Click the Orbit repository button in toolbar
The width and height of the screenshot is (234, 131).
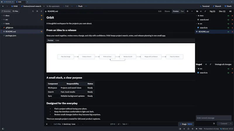14,6
